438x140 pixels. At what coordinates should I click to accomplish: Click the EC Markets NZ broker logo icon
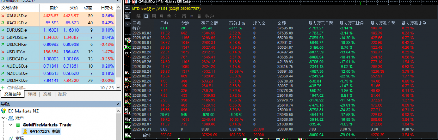pyautogui.click(x=3, y=111)
